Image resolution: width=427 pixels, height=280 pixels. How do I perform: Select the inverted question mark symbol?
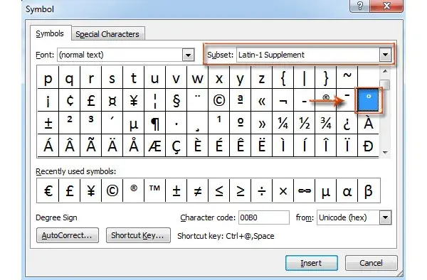tap(347, 123)
